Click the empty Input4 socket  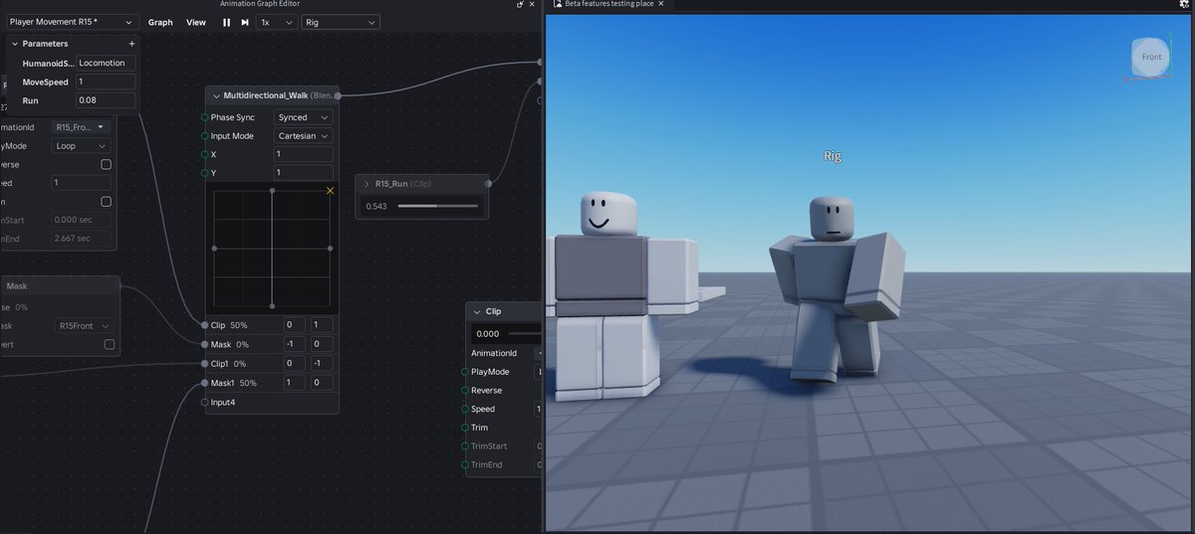pyautogui.click(x=205, y=403)
